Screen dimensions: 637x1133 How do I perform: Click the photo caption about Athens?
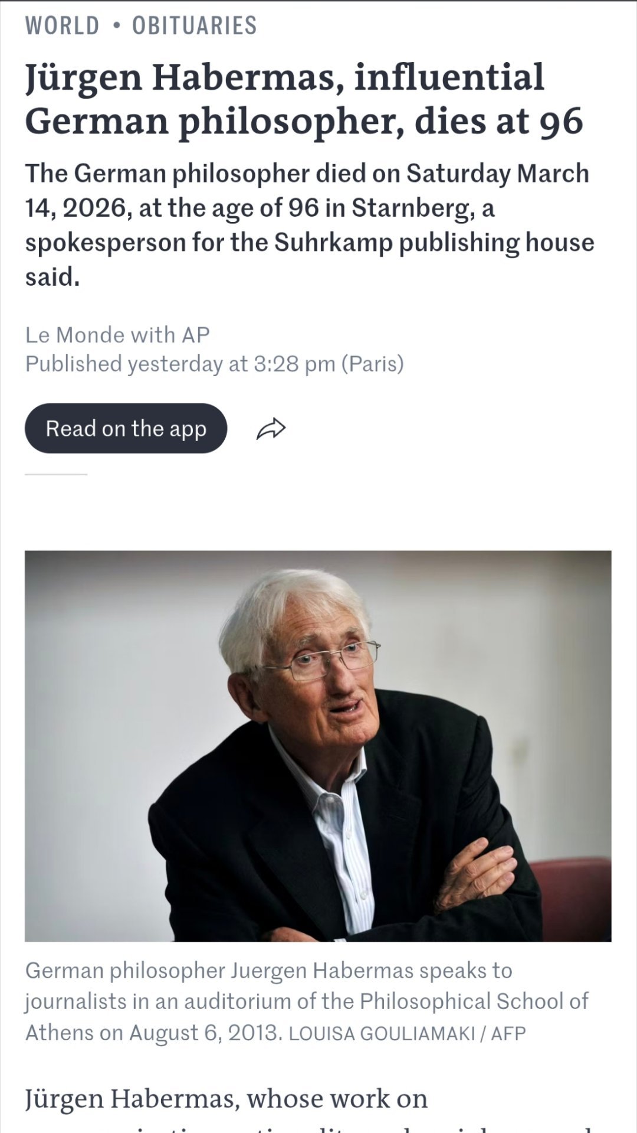(x=307, y=1001)
